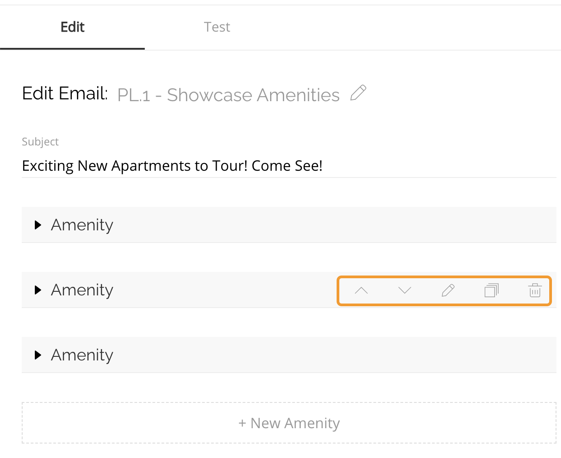Add a New Amenity block
The height and width of the screenshot is (458, 561).
pos(289,423)
